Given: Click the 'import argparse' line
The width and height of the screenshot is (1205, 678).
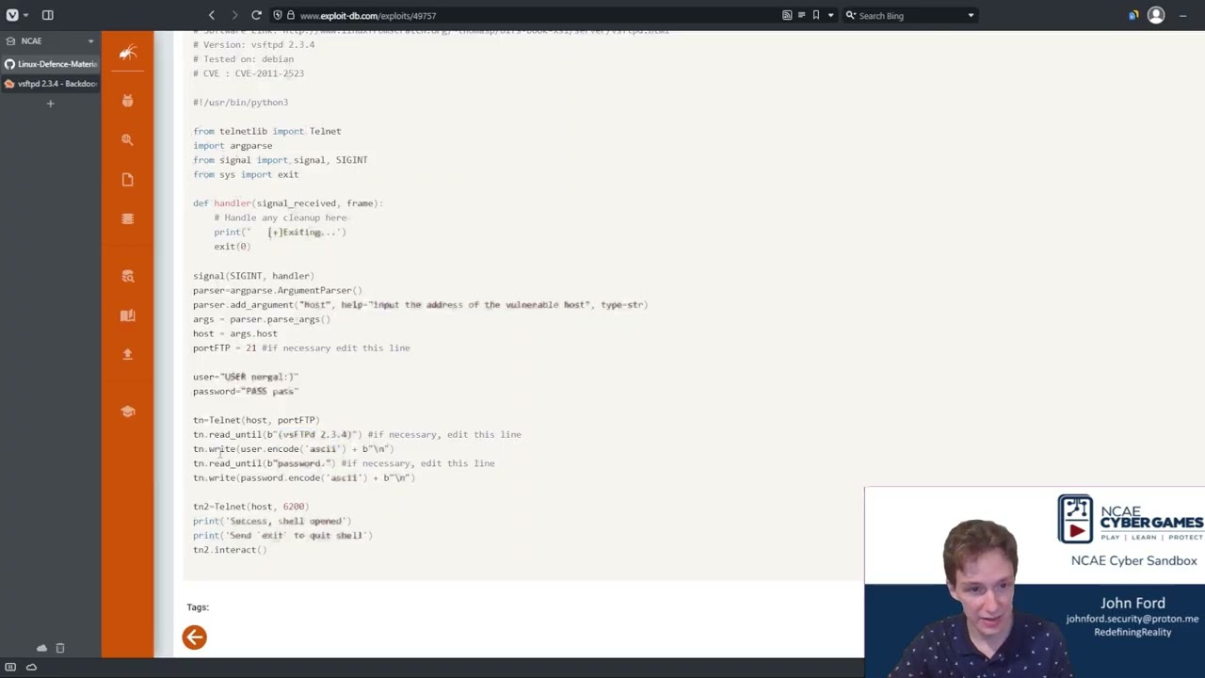Looking at the screenshot, I should [x=233, y=146].
